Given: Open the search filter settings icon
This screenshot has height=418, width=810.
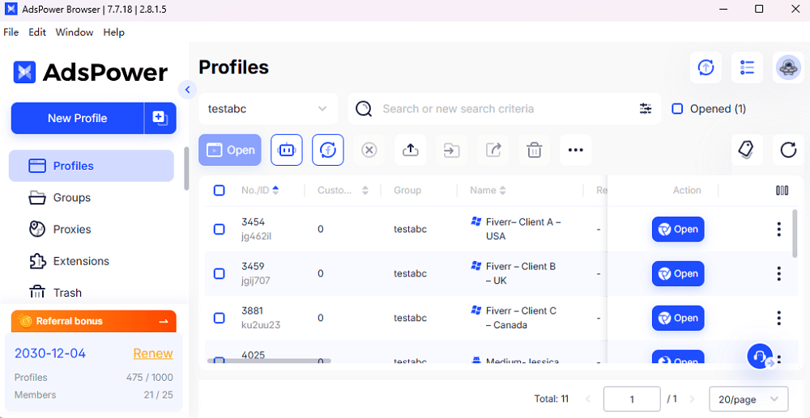Looking at the screenshot, I should [x=646, y=109].
